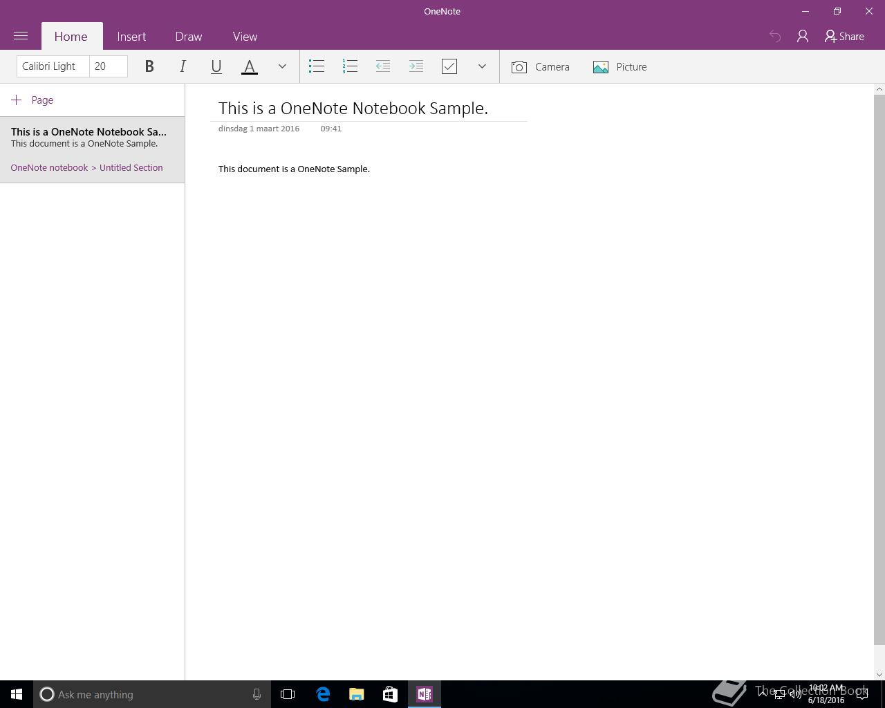Image resolution: width=885 pixels, height=708 pixels.
Task: Toggle Bold formatting
Action: click(149, 66)
